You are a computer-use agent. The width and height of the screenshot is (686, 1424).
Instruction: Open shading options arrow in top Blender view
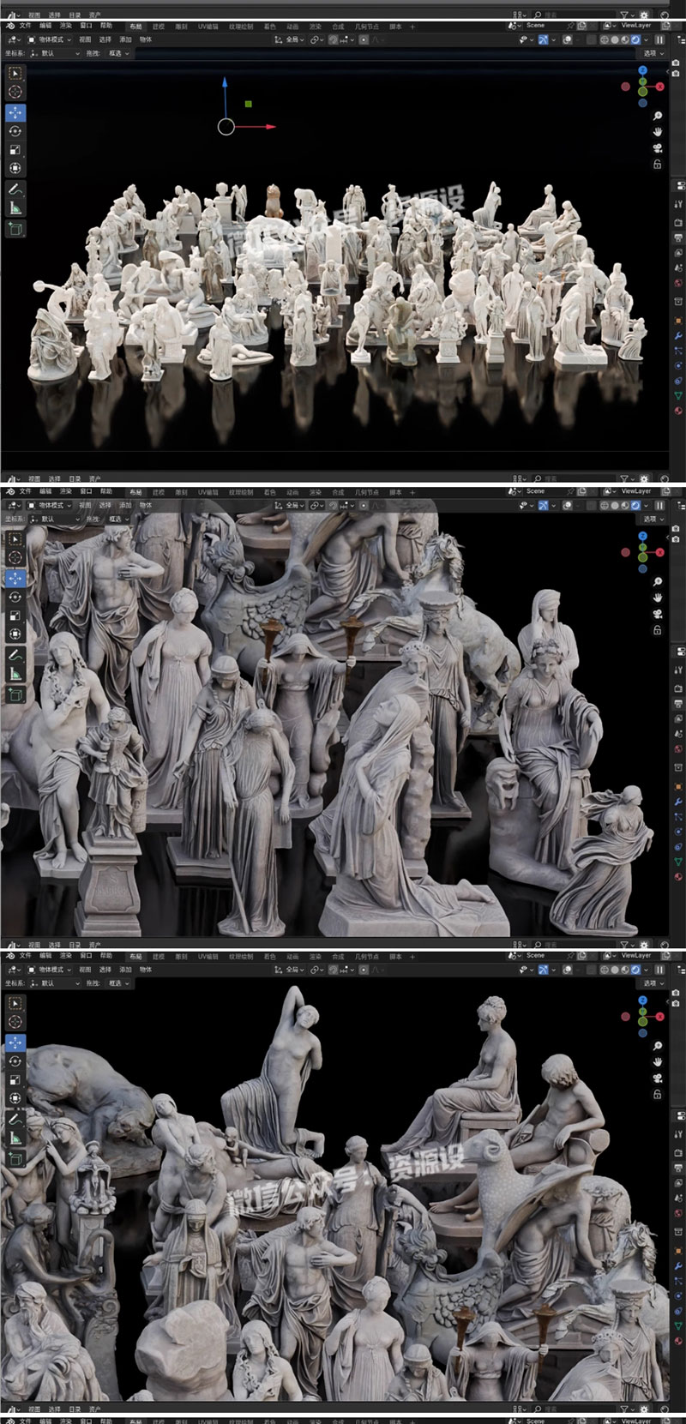click(645, 39)
